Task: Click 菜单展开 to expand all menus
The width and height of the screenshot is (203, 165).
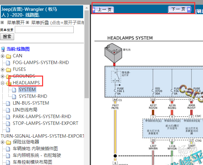Action: pos(16,23)
